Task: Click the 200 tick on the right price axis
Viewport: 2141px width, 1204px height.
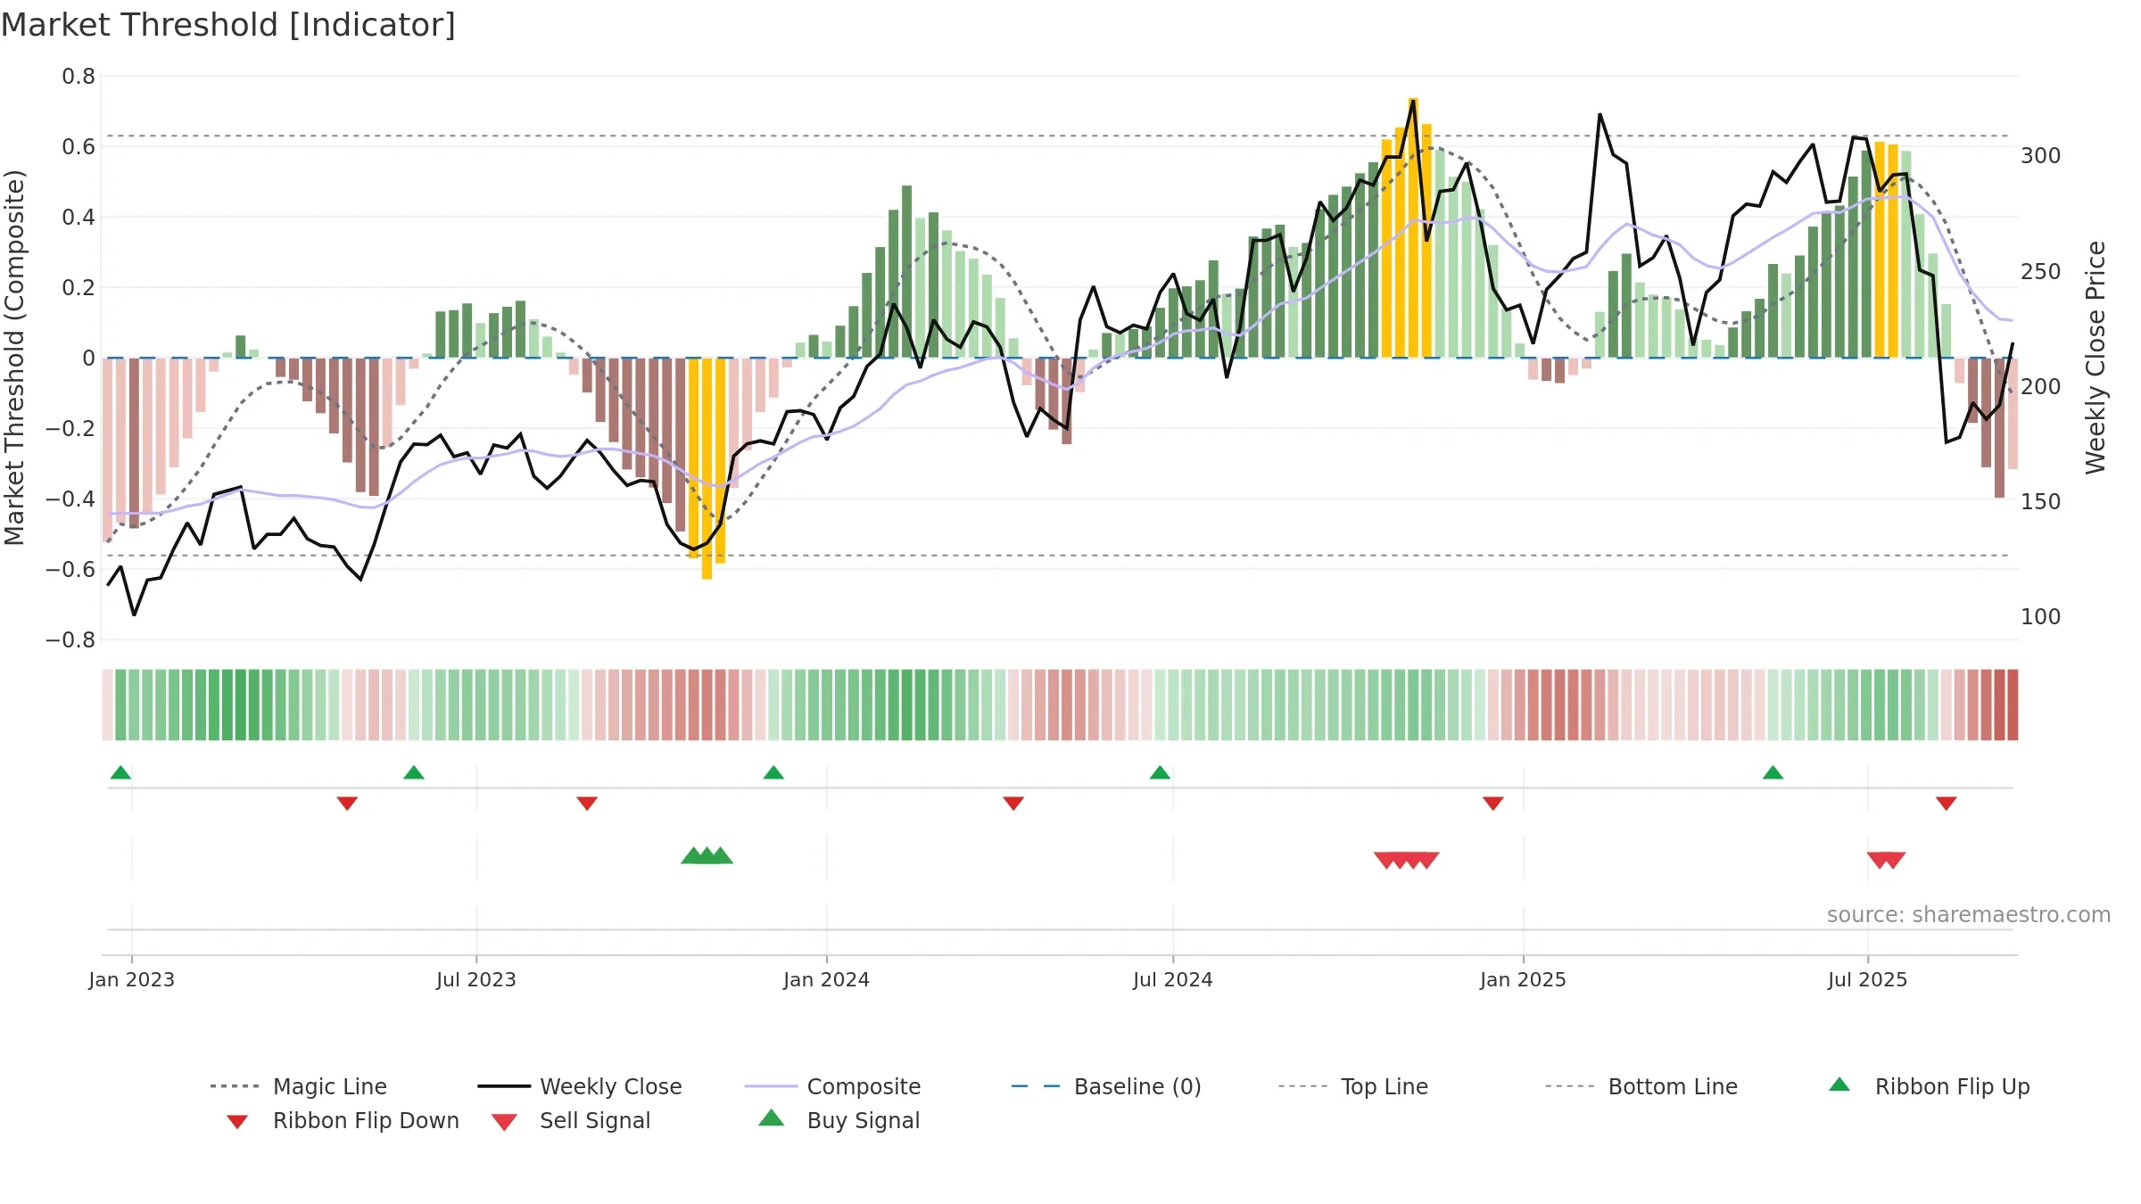Action: [x=2041, y=387]
